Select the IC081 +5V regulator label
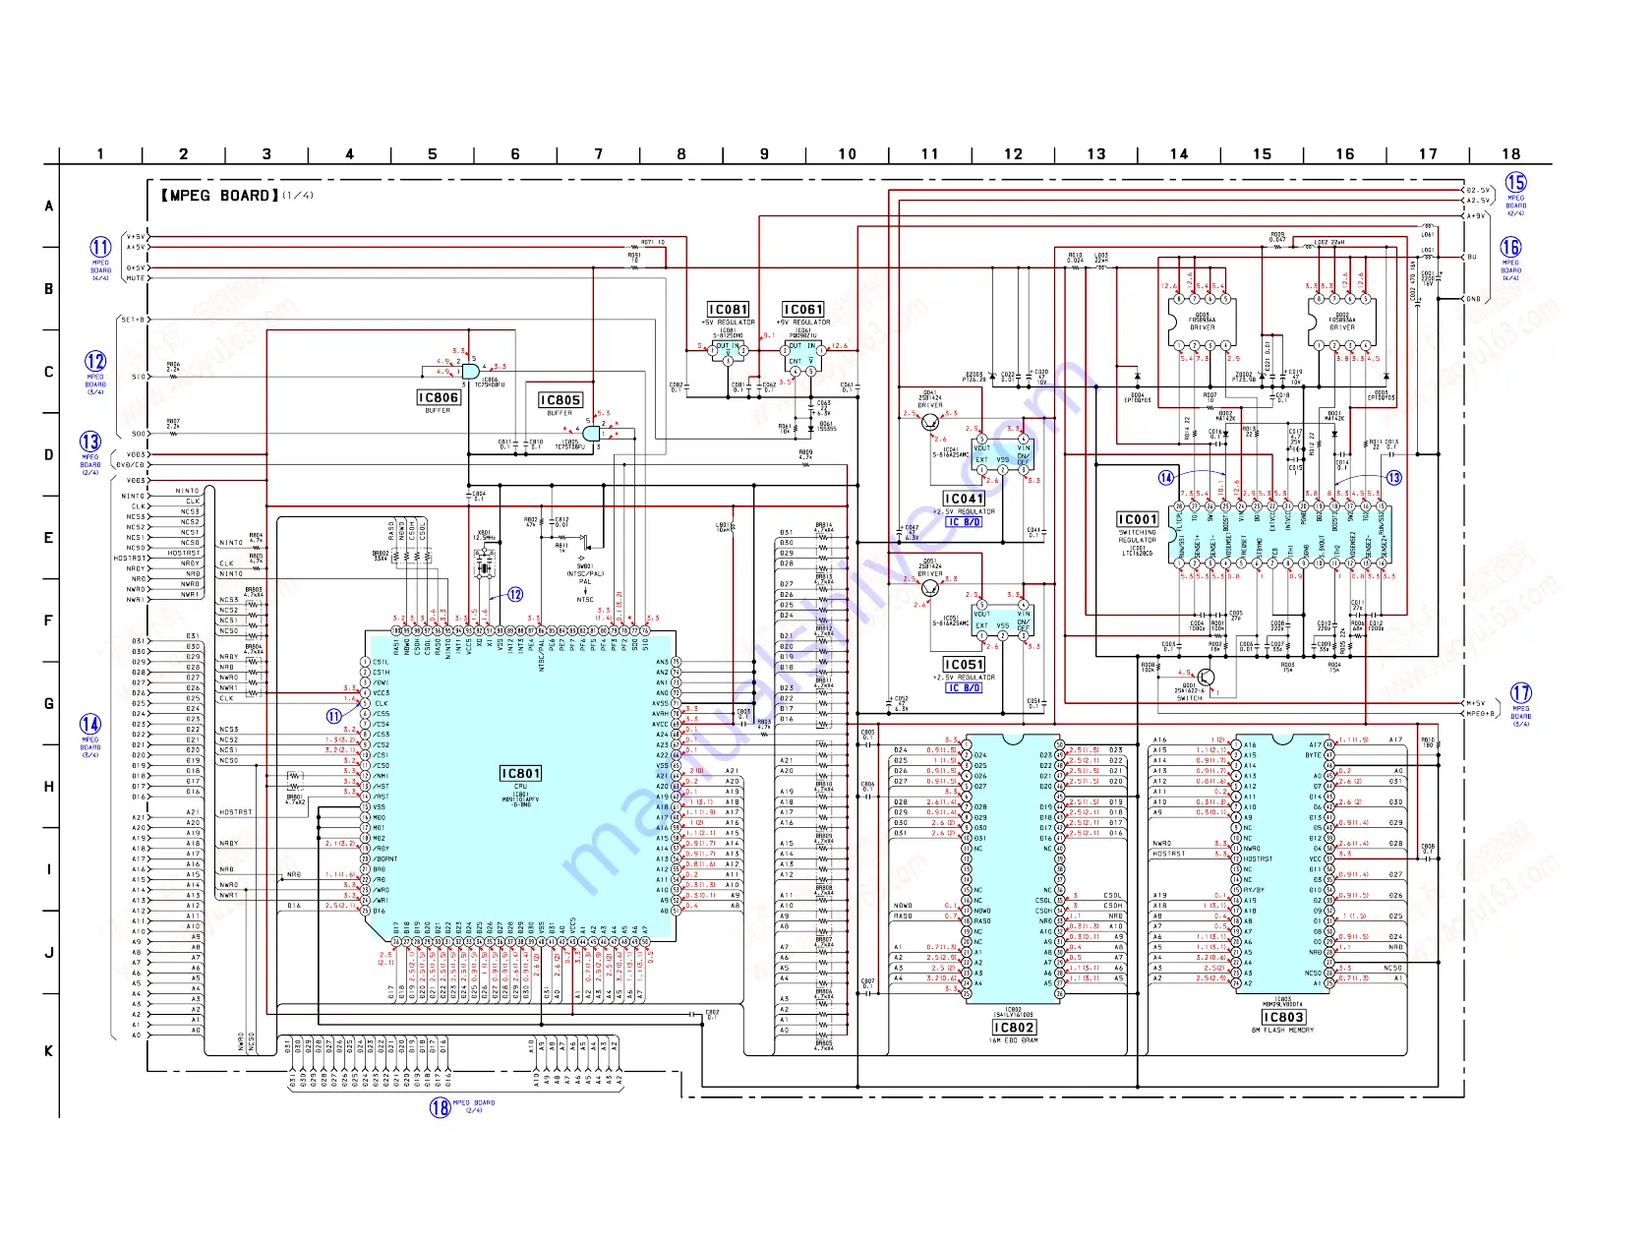 point(729,310)
